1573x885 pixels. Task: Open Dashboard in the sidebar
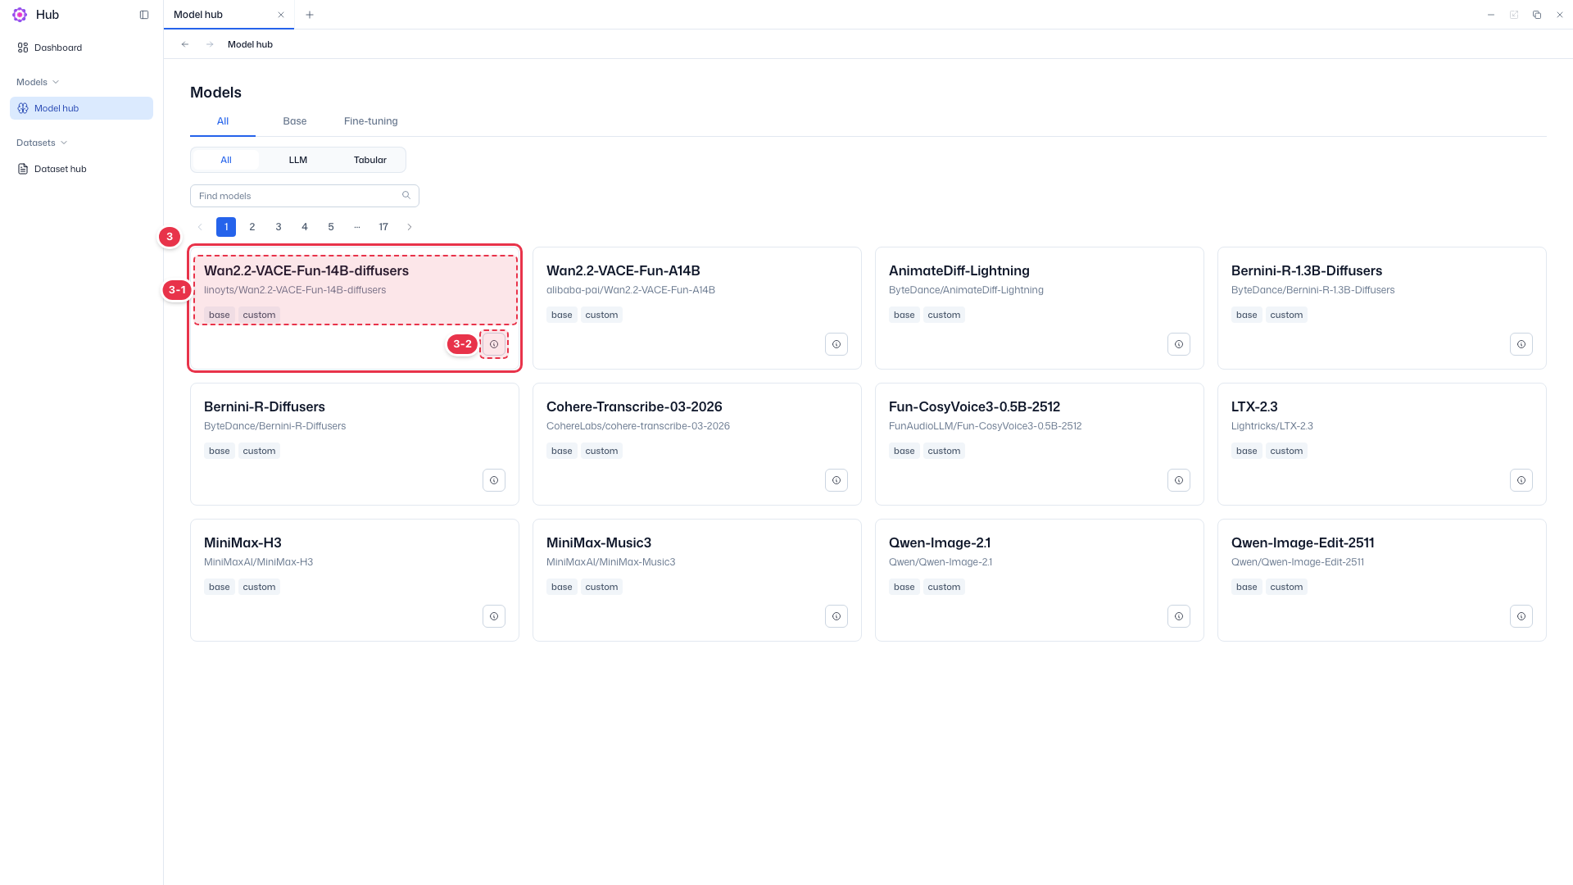point(81,48)
